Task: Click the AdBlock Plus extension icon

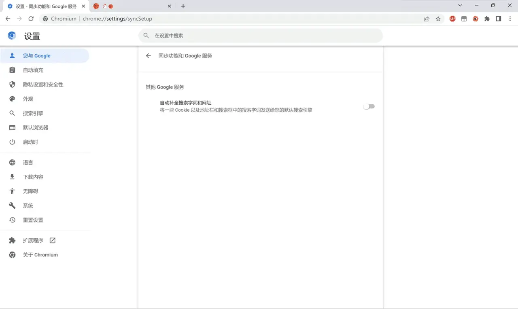Action: 452,19
